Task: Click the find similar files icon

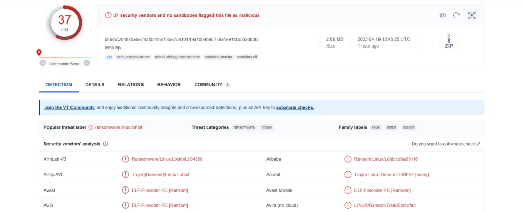Action: (x=443, y=15)
